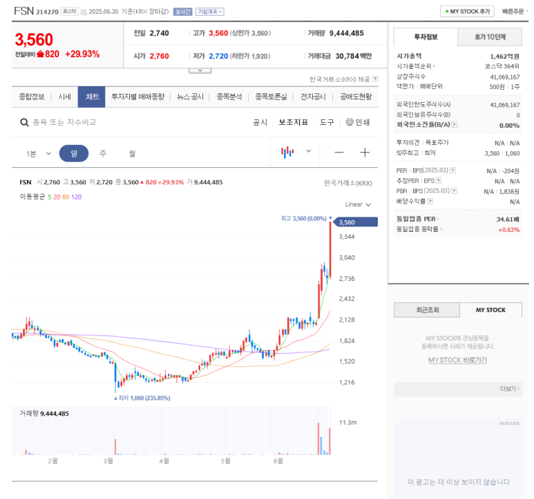Open help icon beside 추정PER EPS
The width and height of the screenshot is (534, 499).
coord(439,181)
